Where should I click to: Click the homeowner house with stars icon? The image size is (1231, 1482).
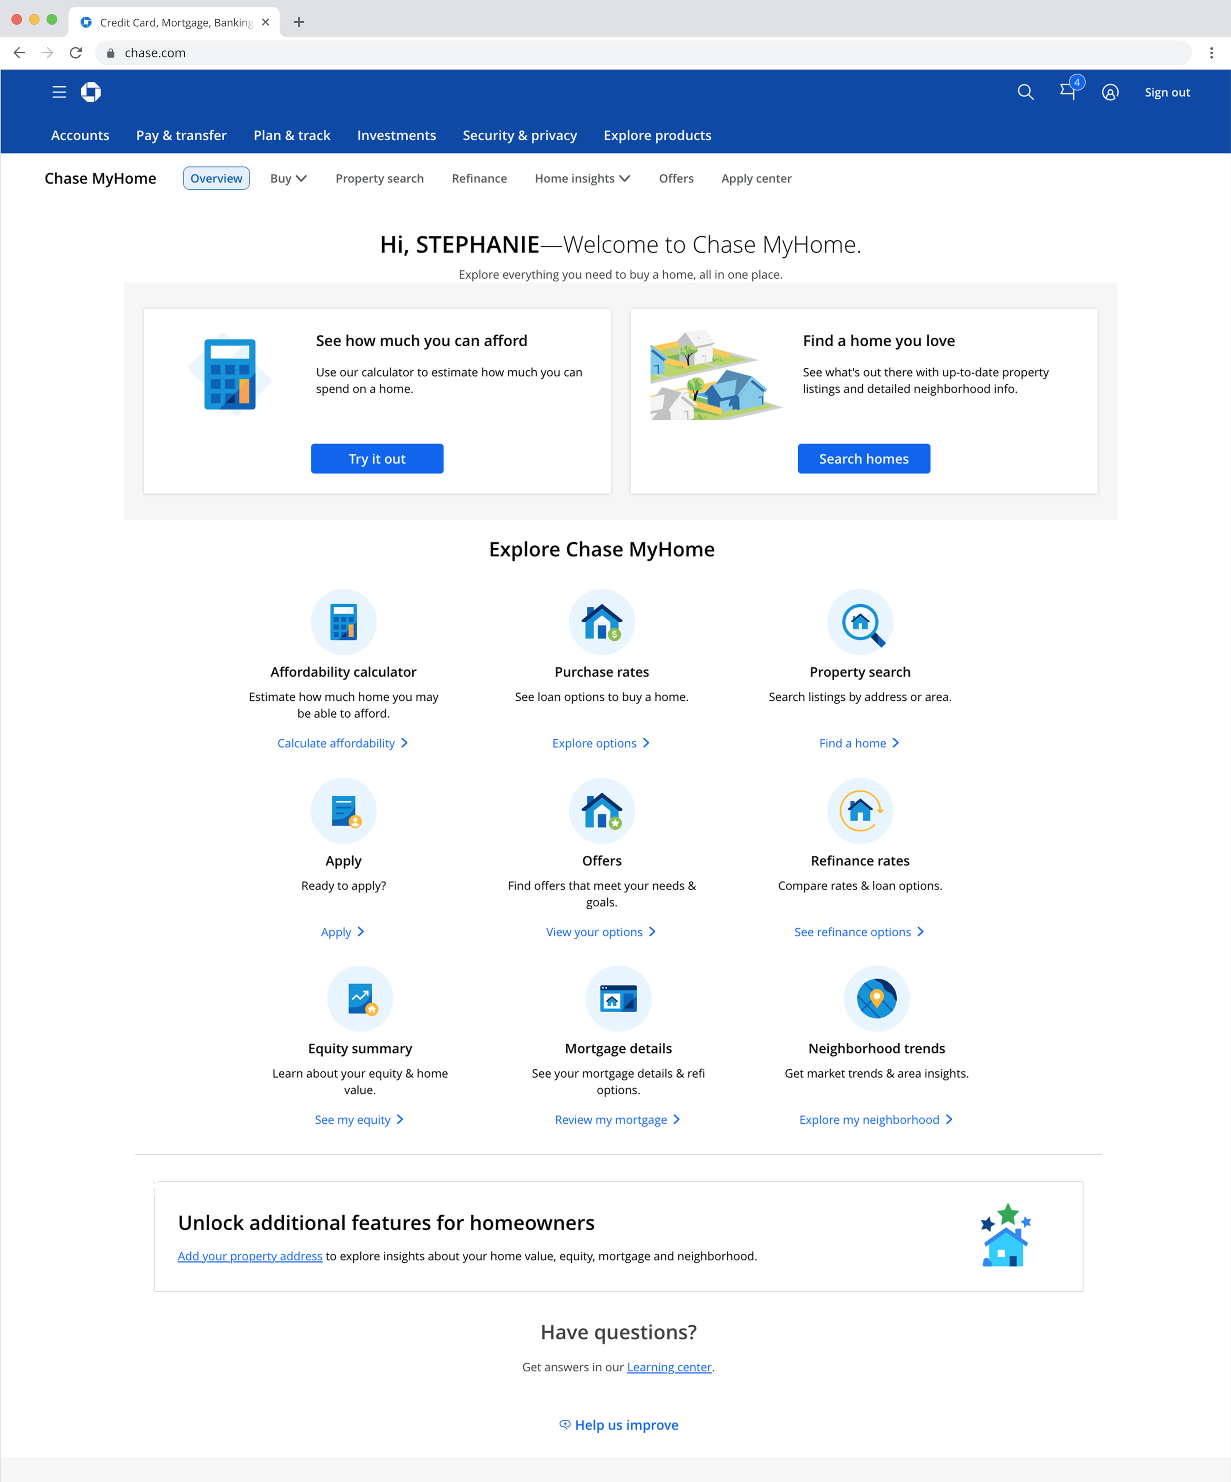[1006, 1235]
